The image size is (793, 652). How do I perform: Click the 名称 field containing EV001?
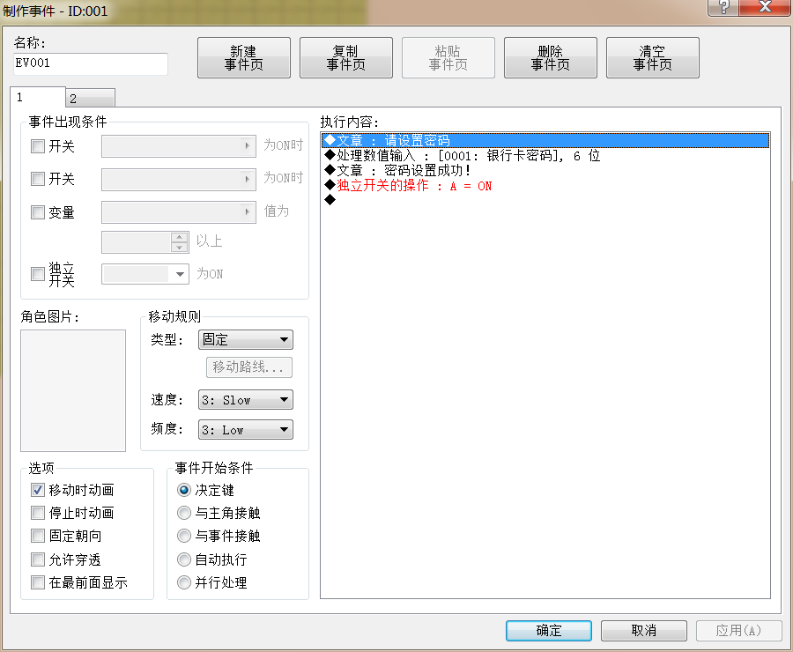pos(91,63)
